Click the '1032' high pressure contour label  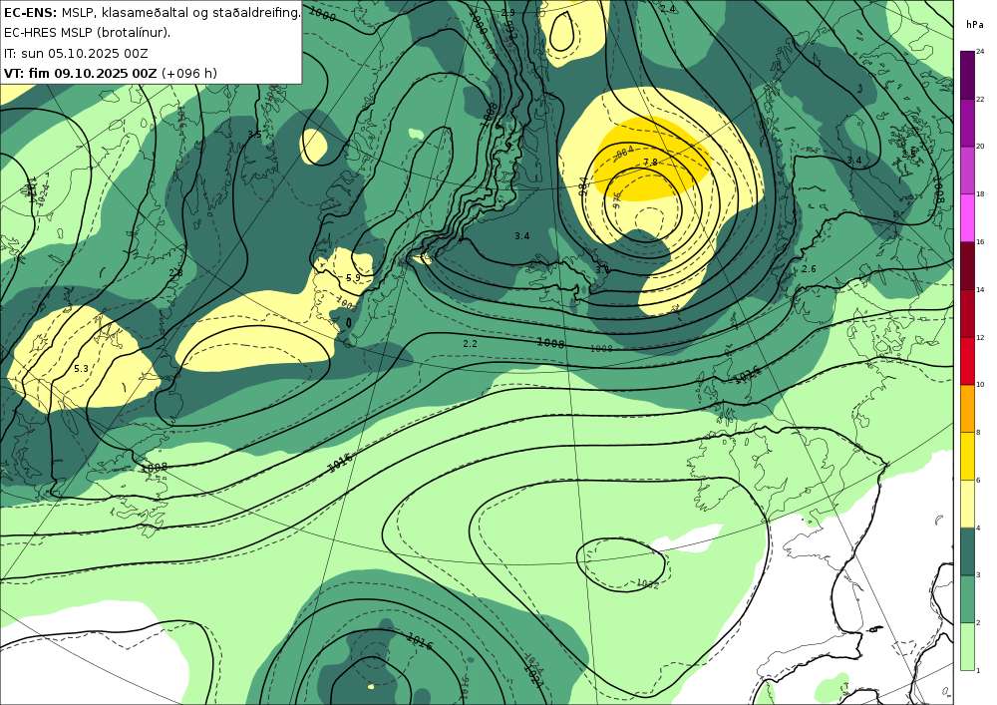(647, 583)
